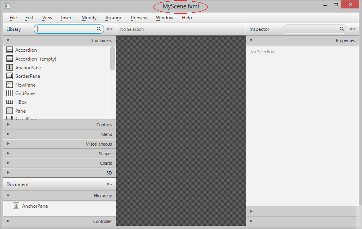Click the AnchorPane icon in Library
Viewport: 362px width, 229px height.
point(10,67)
